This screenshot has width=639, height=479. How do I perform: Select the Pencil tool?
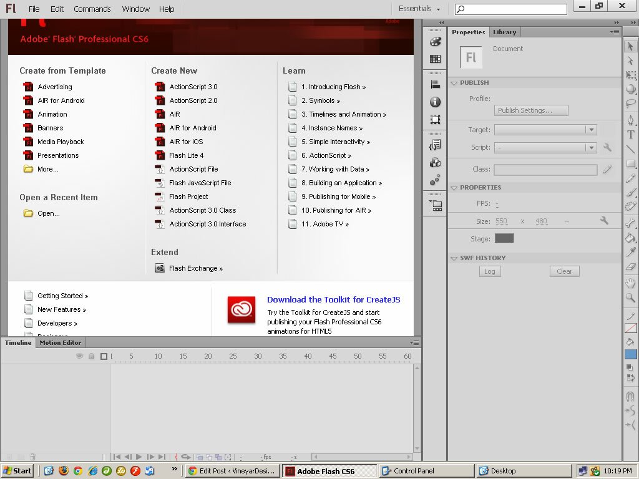[x=630, y=178]
